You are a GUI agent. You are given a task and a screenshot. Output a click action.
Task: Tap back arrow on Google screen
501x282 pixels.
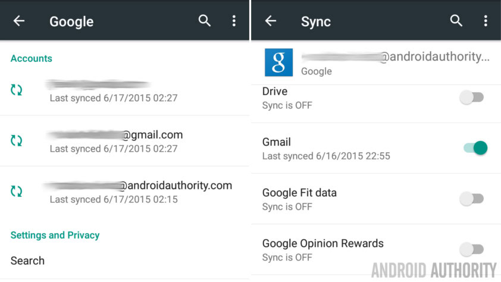[x=19, y=21]
